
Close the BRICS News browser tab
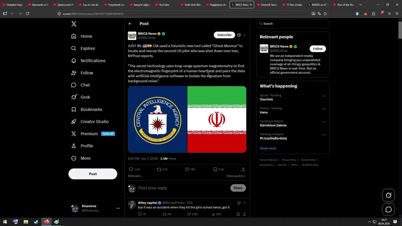coord(251,5)
